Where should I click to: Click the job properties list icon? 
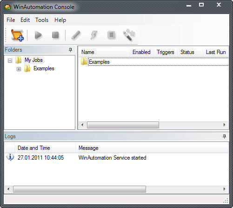(111, 35)
